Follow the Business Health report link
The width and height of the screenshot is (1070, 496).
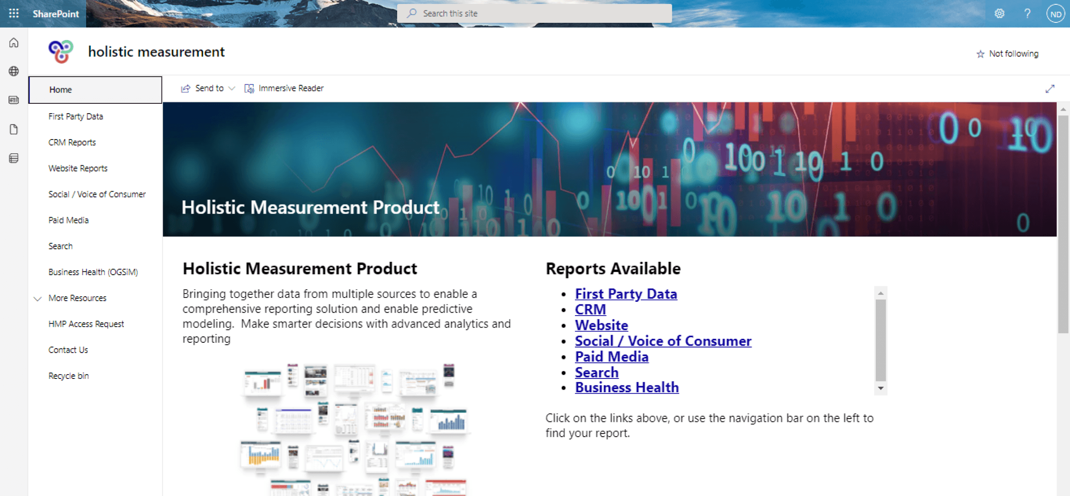click(626, 387)
